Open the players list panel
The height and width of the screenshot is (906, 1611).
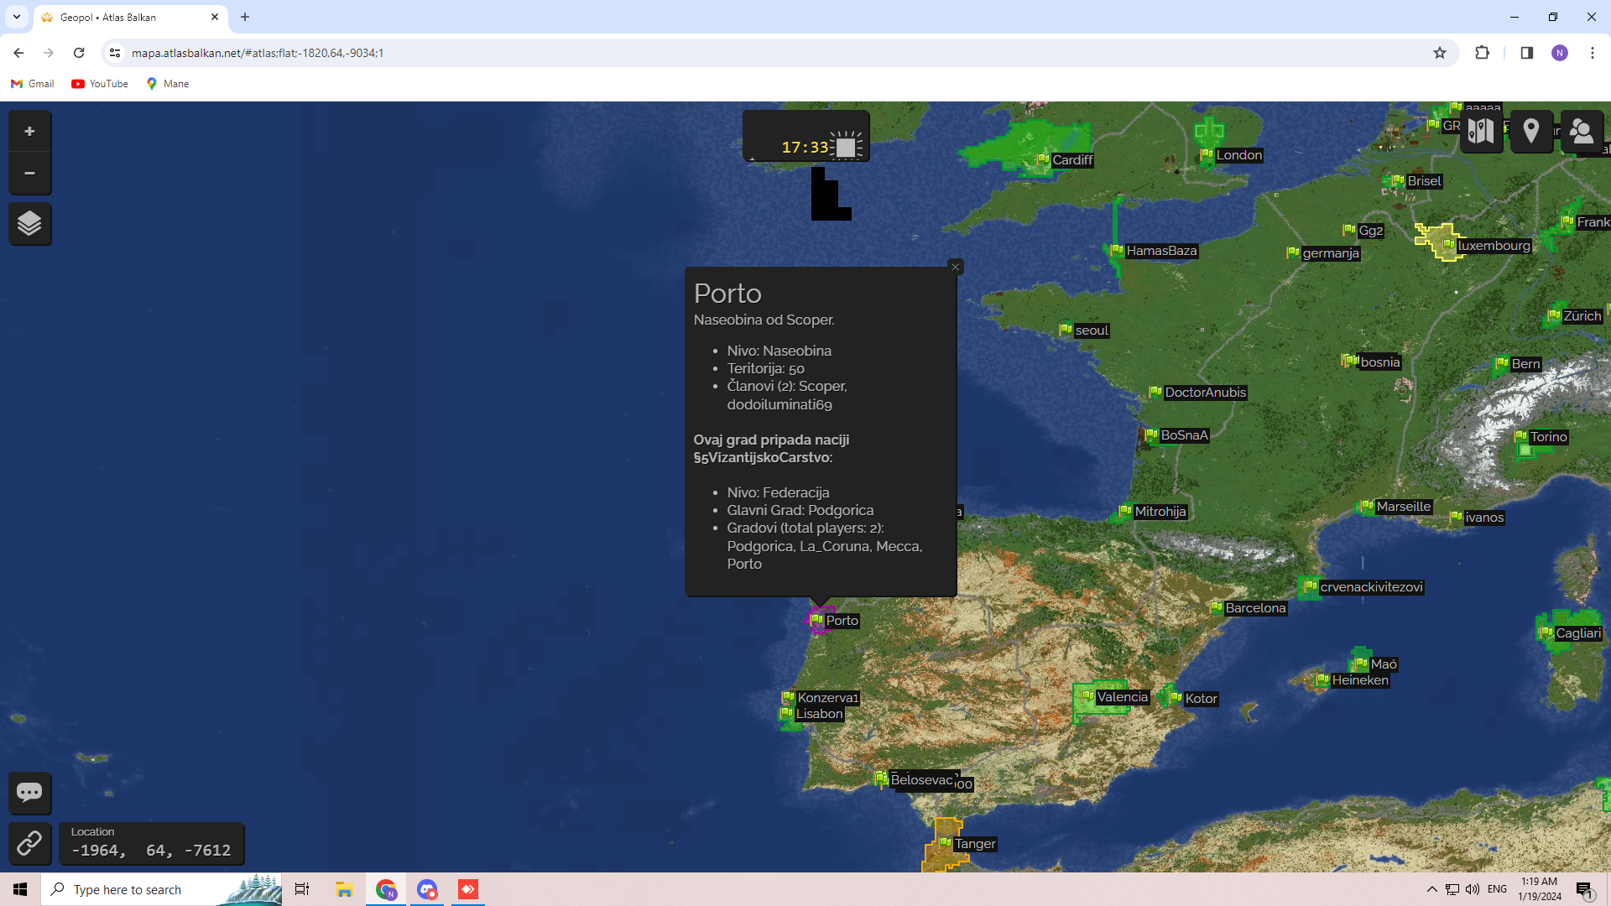click(x=1582, y=132)
